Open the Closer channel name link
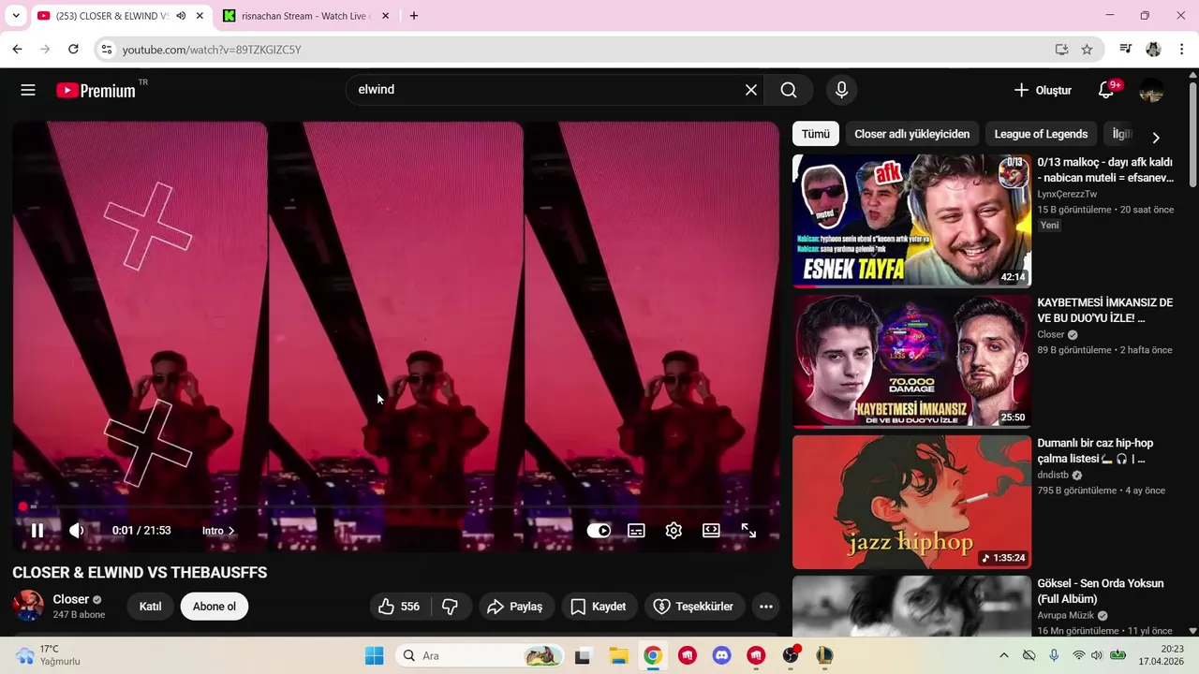This screenshot has width=1199, height=674. point(71,599)
